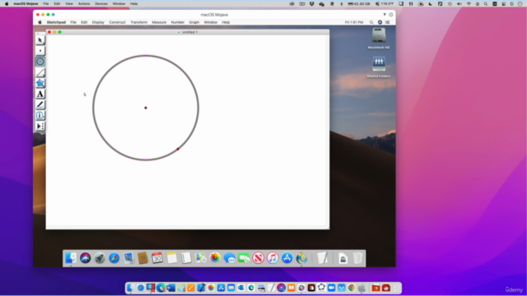Image resolution: width=527 pixels, height=296 pixels.
Task: Click Siri icon in Mojave menu bar
Action: pyautogui.click(x=380, y=22)
